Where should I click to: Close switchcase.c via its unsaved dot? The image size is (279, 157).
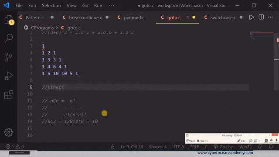(x=241, y=17)
